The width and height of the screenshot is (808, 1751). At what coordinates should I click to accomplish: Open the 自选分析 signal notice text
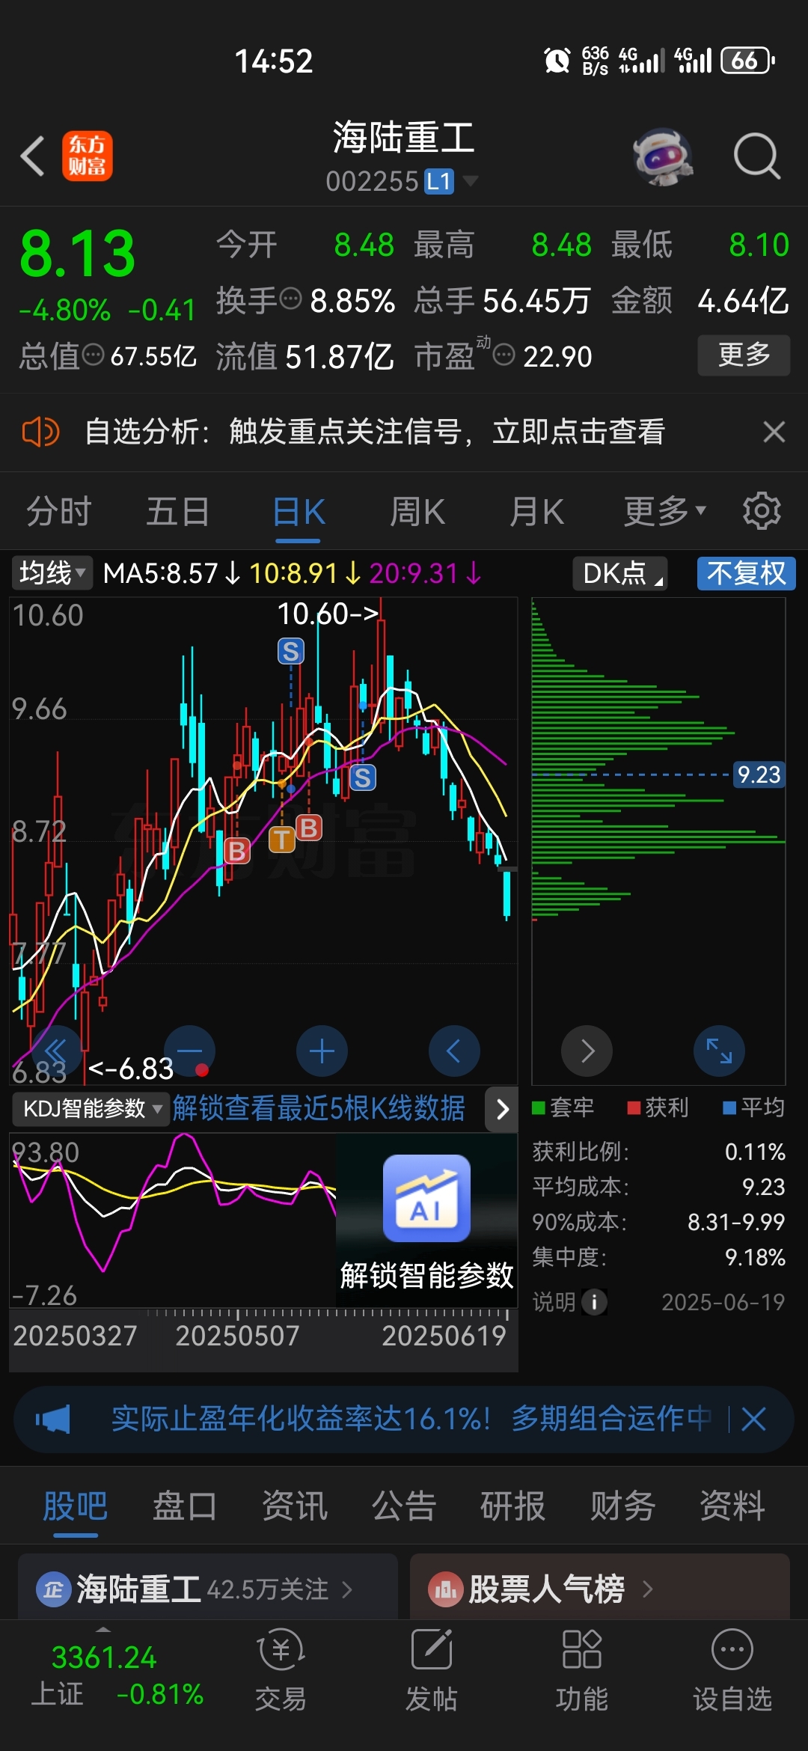(x=374, y=432)
